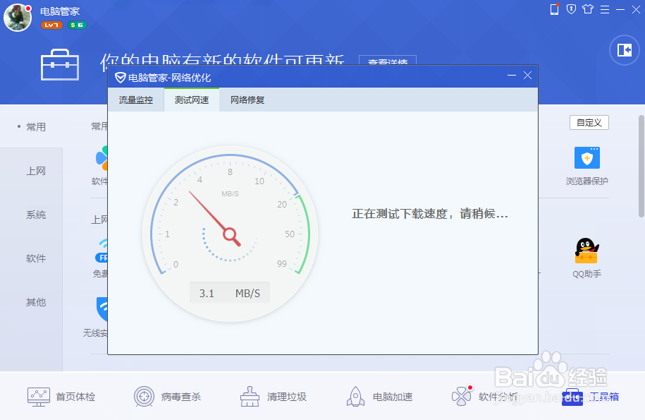This screenshot has width=645, height=420.
Task: Switch to the 网络修复 tab
Action: pyautogui.click(x=247, y=100)
